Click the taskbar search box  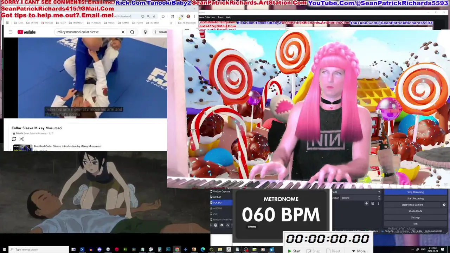(39, 249)
